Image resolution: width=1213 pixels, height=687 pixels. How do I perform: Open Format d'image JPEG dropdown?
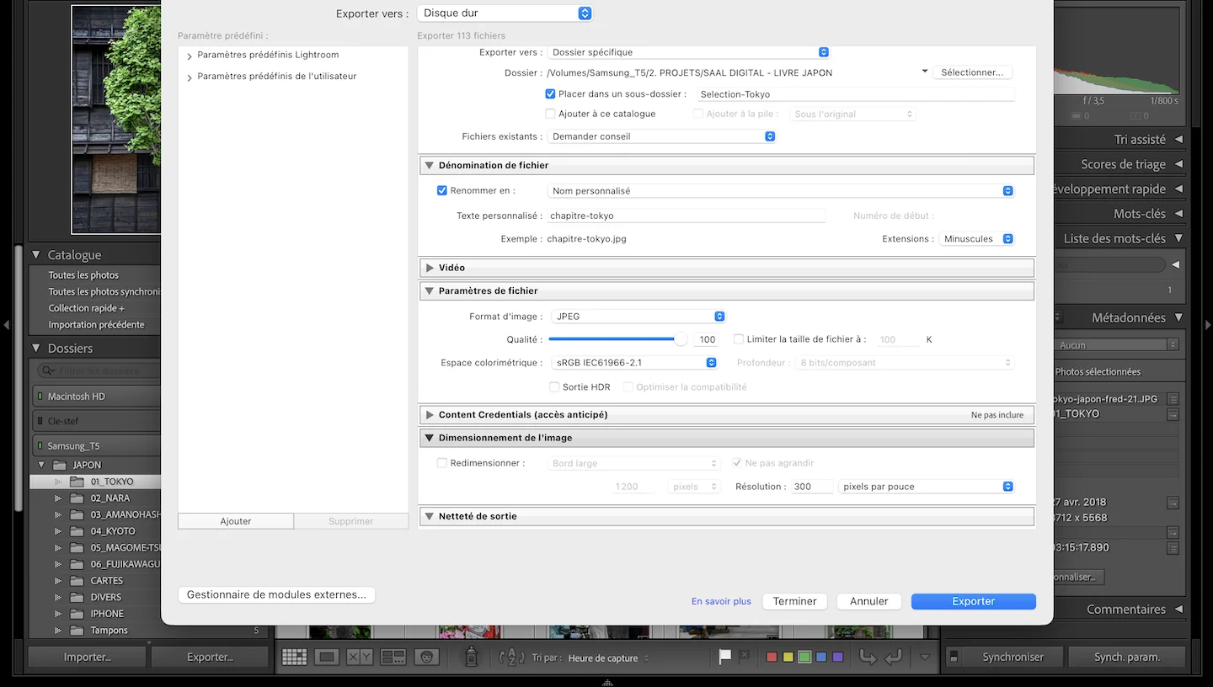tap(638, 317)
